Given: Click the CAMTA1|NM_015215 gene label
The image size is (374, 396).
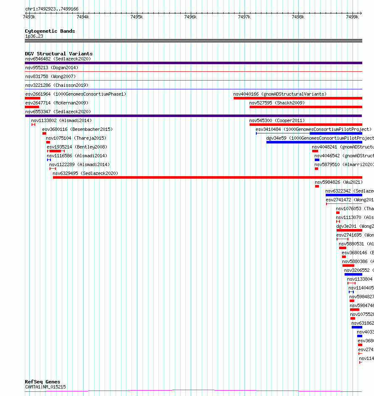Looking at the screenshot, I should pos(45,387).
